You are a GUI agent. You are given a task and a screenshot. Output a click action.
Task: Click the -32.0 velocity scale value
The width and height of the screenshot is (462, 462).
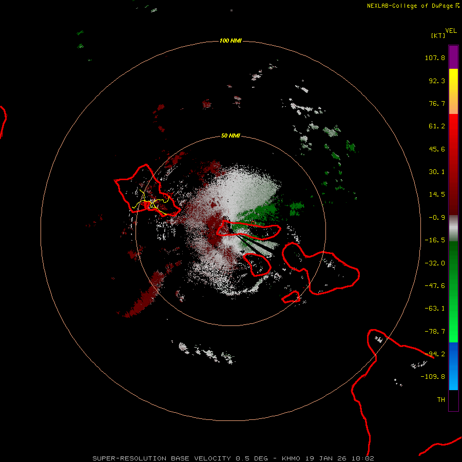[435, 263]
